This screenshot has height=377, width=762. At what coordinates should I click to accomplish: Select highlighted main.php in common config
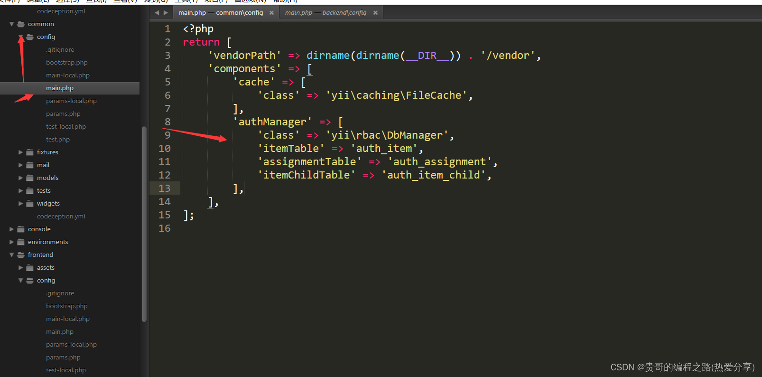coord(70,88)
